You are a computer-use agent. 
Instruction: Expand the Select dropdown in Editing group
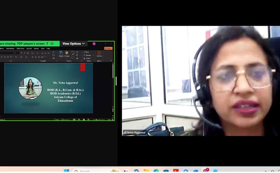pyautogui.click(x=91, y=58)
